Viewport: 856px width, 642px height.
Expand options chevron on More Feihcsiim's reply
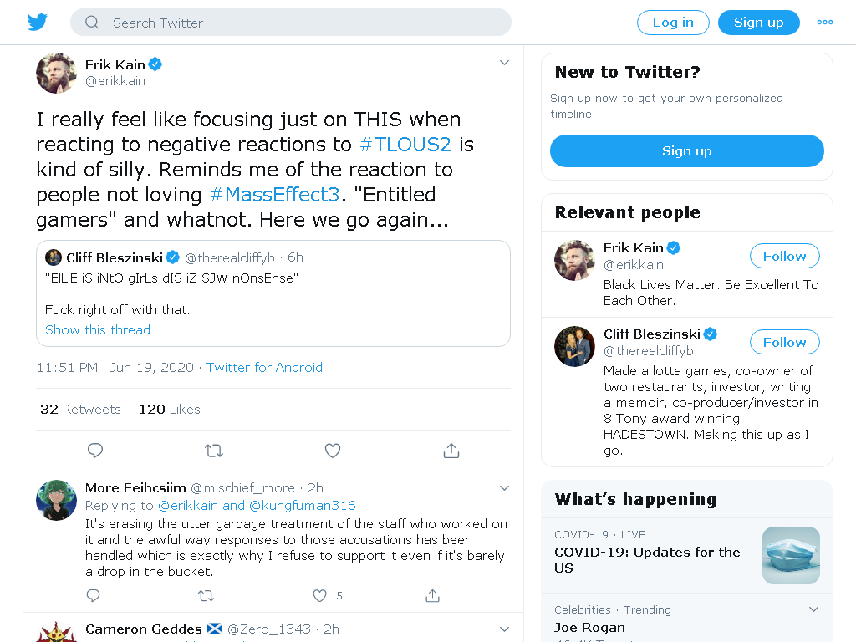[504, 488]
